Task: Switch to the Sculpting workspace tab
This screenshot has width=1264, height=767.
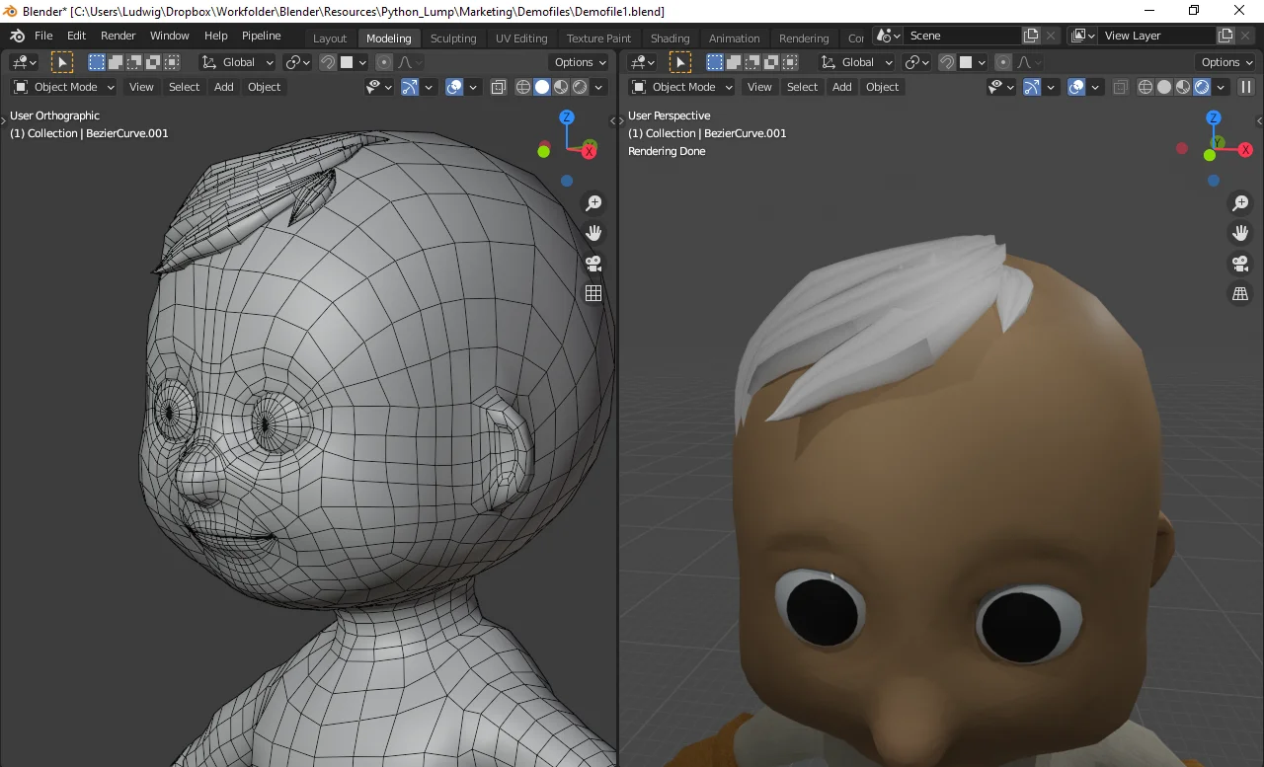Action: [x=453, y=38]
